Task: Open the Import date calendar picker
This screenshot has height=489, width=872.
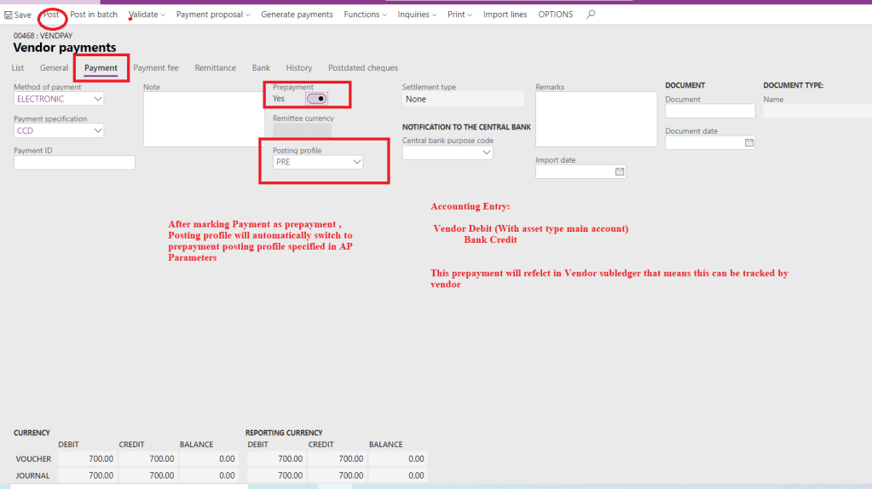Action: (x=620, y=172)
